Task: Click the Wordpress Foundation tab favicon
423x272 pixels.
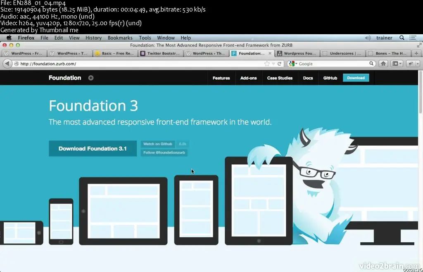Action: (280, 53)
